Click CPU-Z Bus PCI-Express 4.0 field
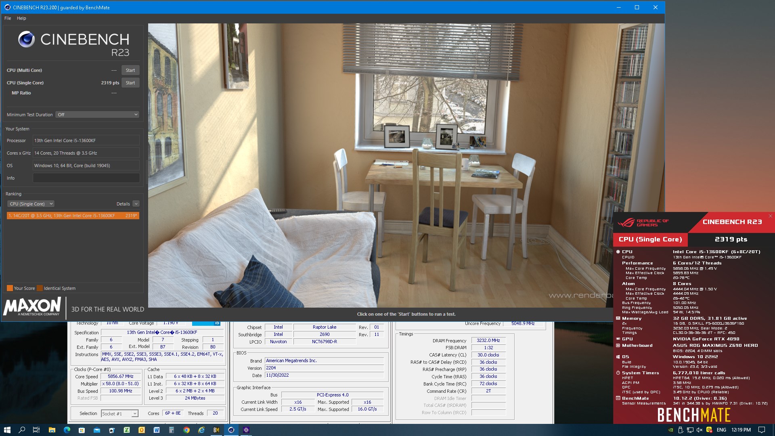Viewport: 775px width, 436px height. [x=332, y=395]
